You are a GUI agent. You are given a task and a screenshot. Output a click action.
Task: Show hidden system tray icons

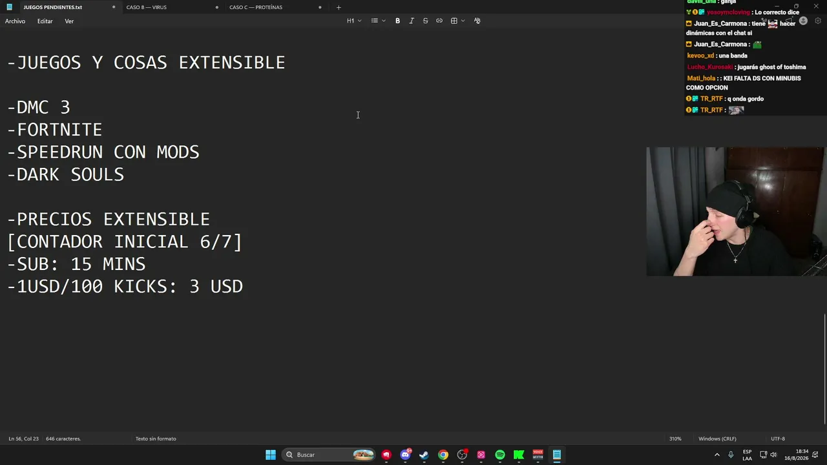[x=717, y=455]
